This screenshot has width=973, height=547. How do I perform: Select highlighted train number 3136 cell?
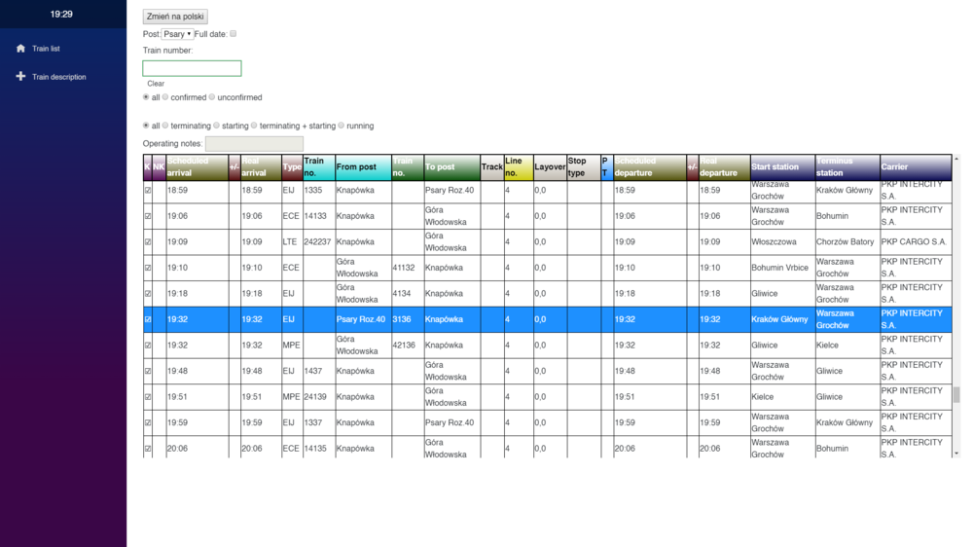click(x=407, y=320)
